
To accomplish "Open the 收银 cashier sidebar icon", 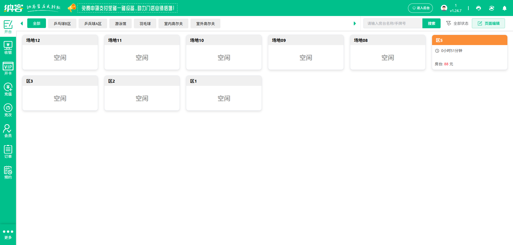I will [8, 48].
